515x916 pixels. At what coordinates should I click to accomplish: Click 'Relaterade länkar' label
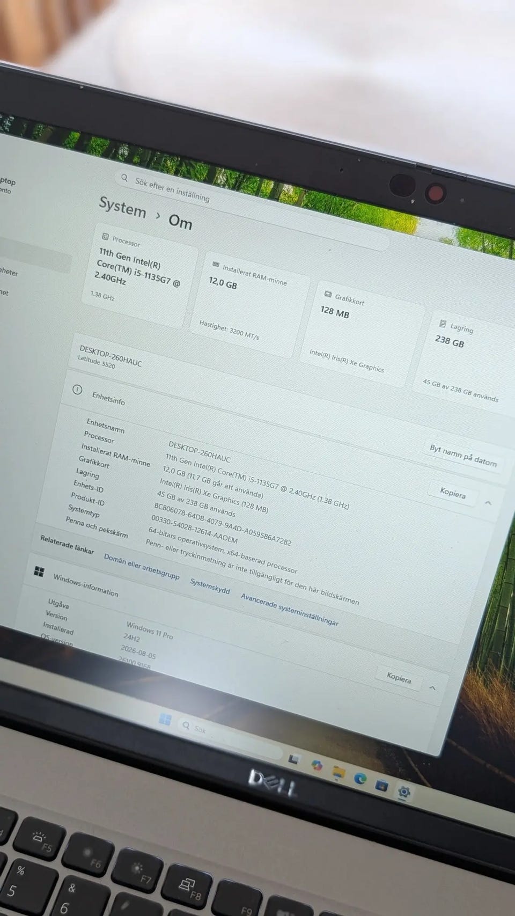tap(67, 544)
